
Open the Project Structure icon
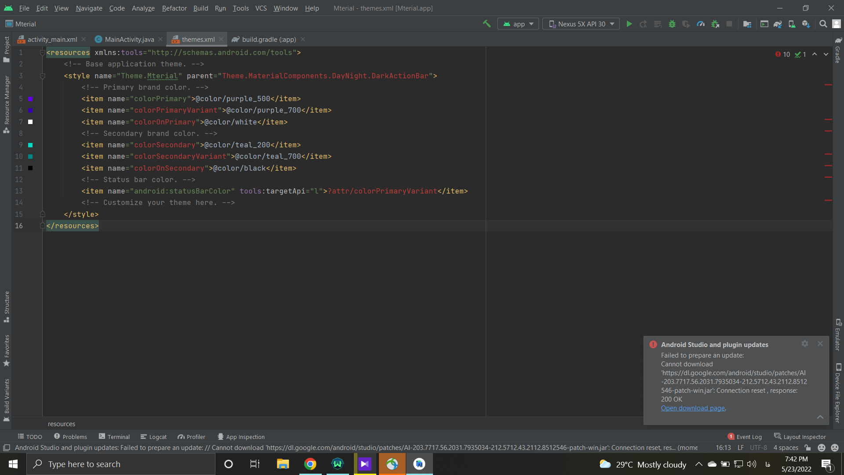coord(747,24)
